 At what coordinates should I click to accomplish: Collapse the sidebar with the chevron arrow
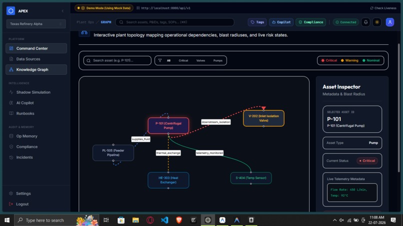coord(62,11)
